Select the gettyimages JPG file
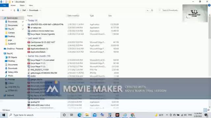The height and width of the screenshot is (118, 211). point(44,73)
